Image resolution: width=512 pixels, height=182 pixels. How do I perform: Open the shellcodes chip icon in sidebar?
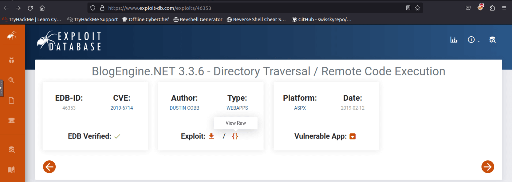(12, 120)
